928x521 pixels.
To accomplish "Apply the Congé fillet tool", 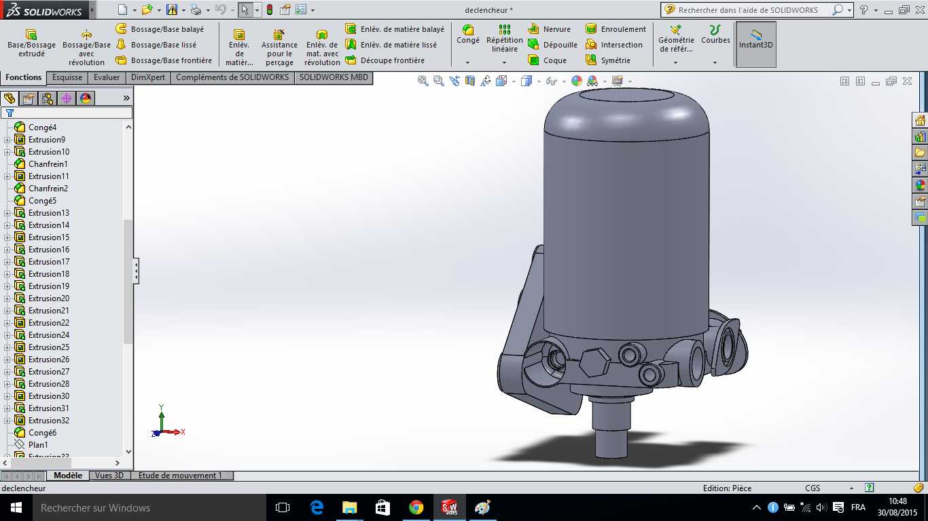I will click(468, 35).
